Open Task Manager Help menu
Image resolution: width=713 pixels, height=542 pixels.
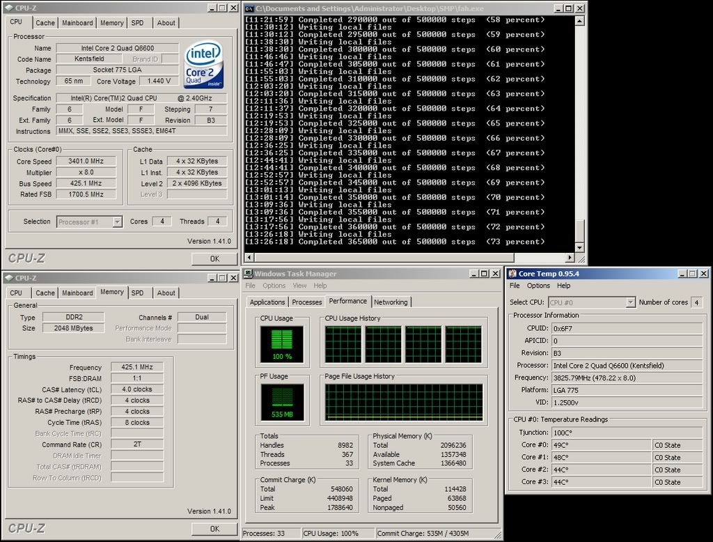point(320,286)
